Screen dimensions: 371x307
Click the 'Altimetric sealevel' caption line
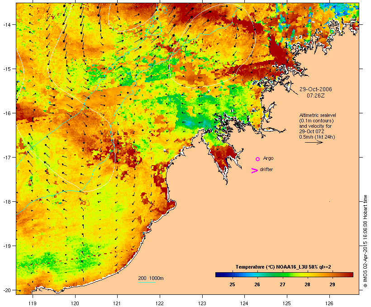318,115
